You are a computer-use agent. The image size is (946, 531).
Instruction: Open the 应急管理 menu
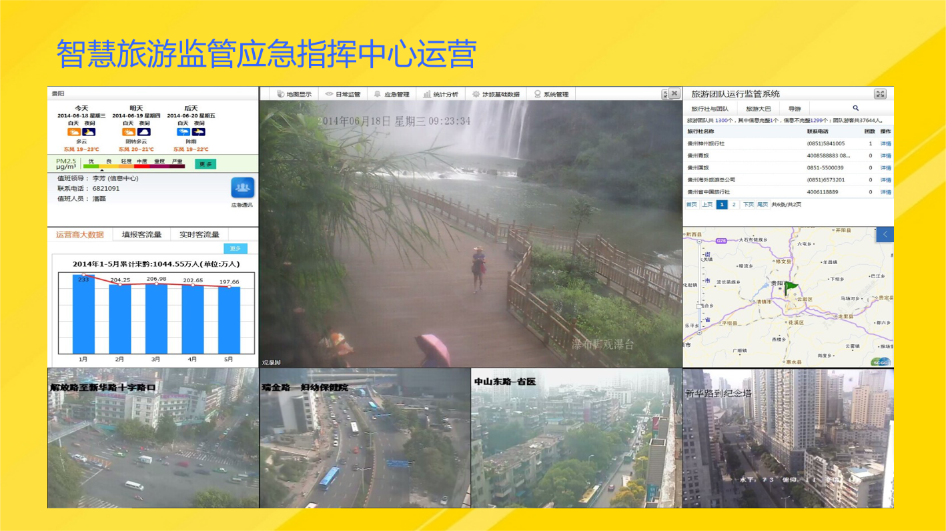tap(392, 94)
